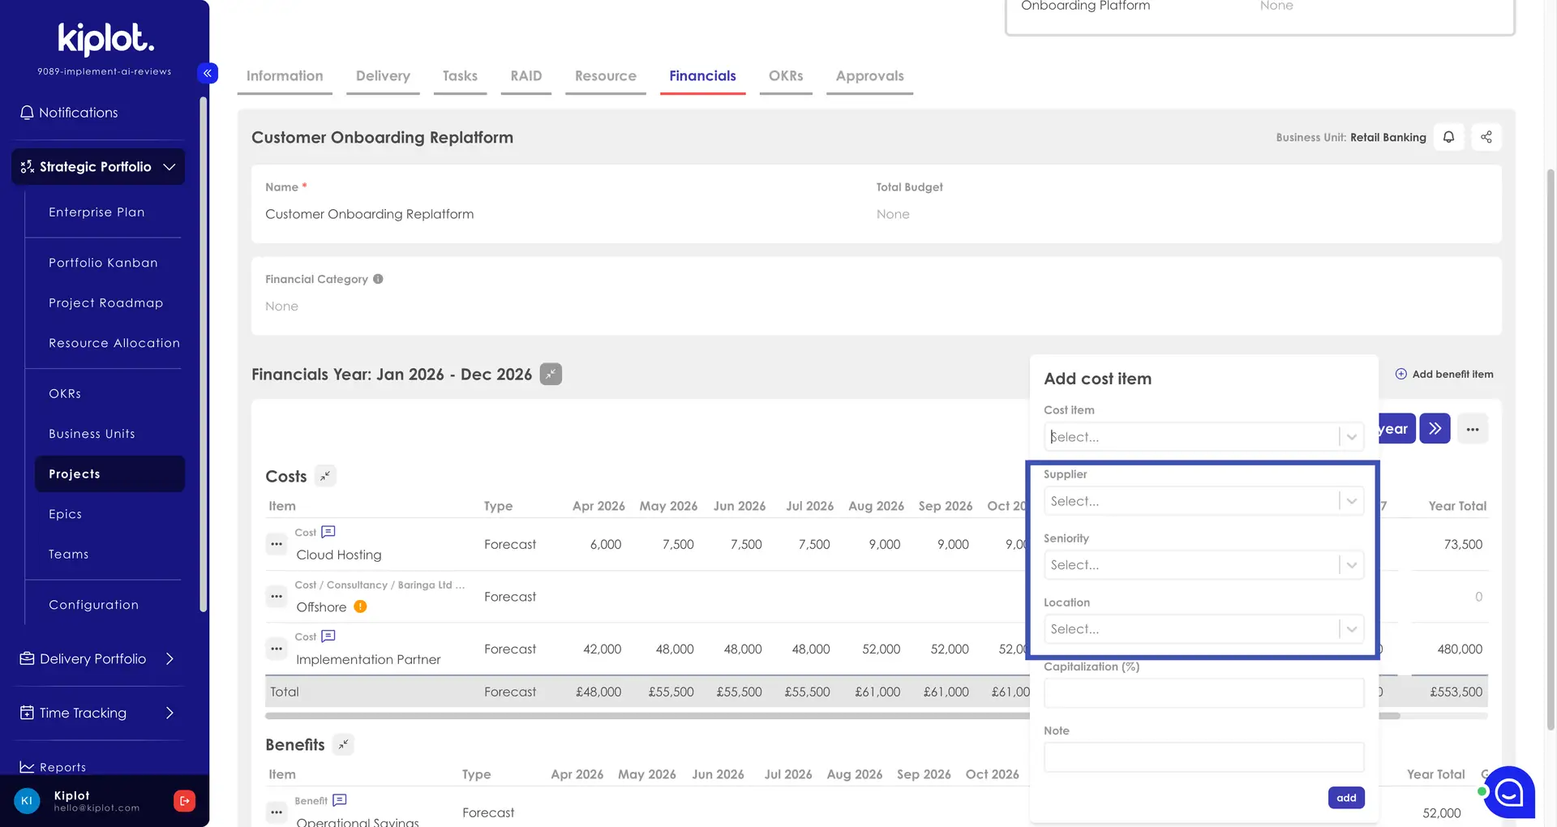Click the add button in Add cost item

point(1346,798)
